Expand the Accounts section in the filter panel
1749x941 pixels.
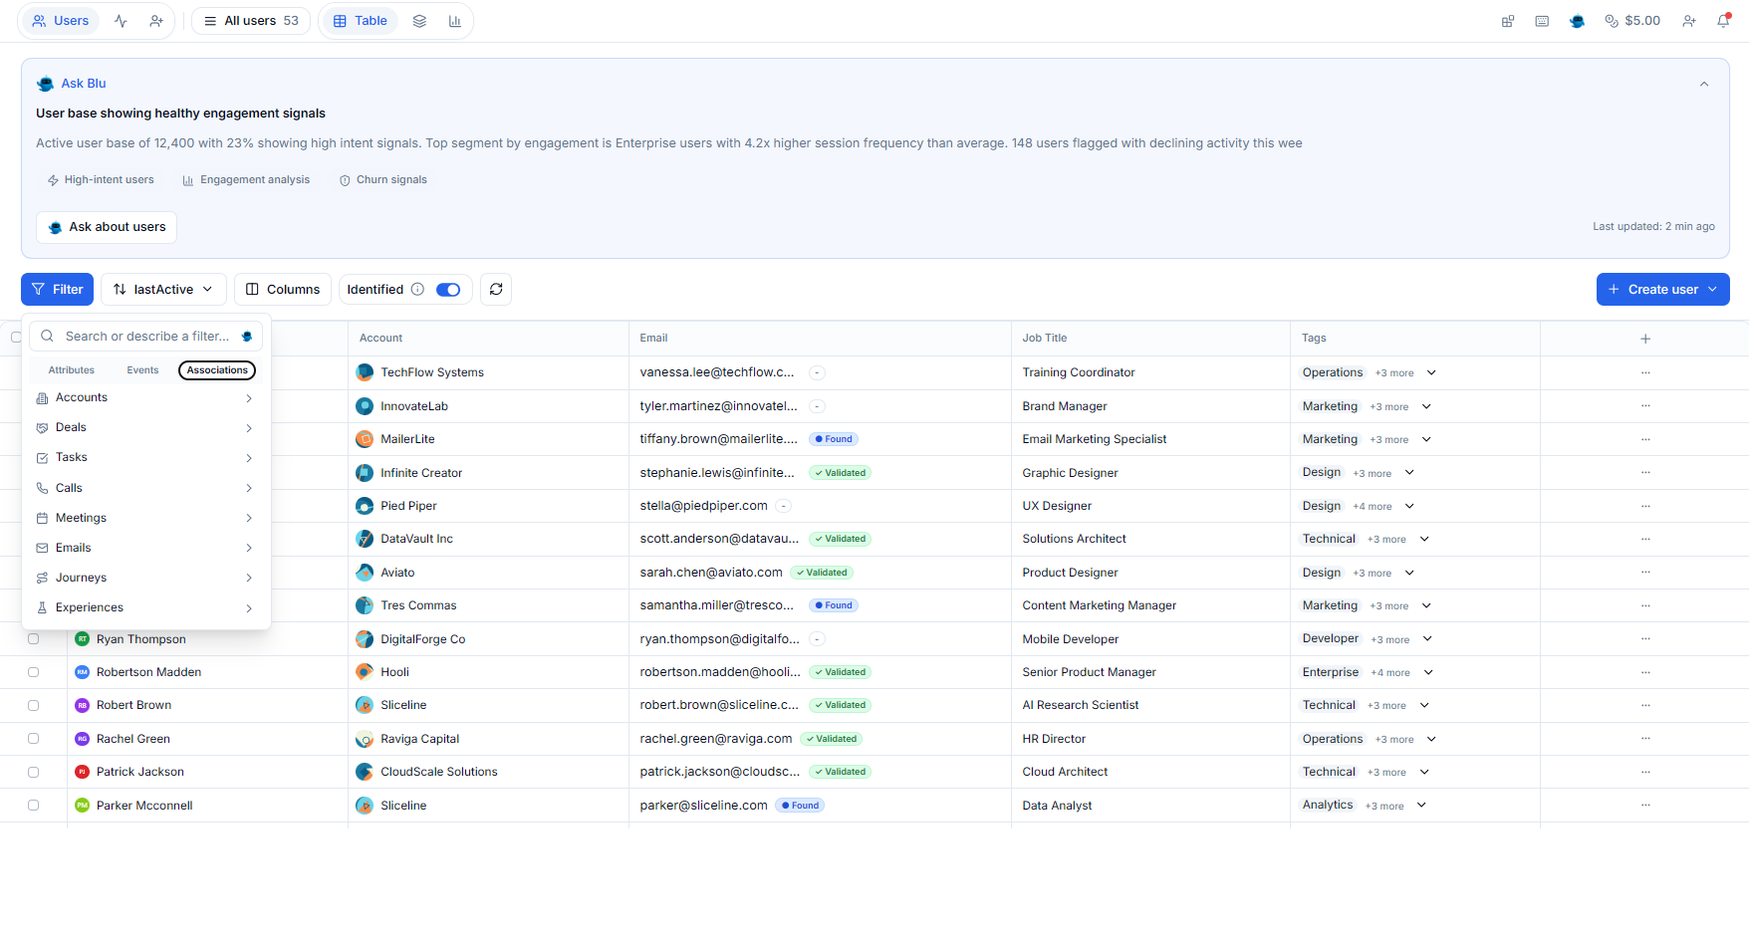[x=145, y=397]
